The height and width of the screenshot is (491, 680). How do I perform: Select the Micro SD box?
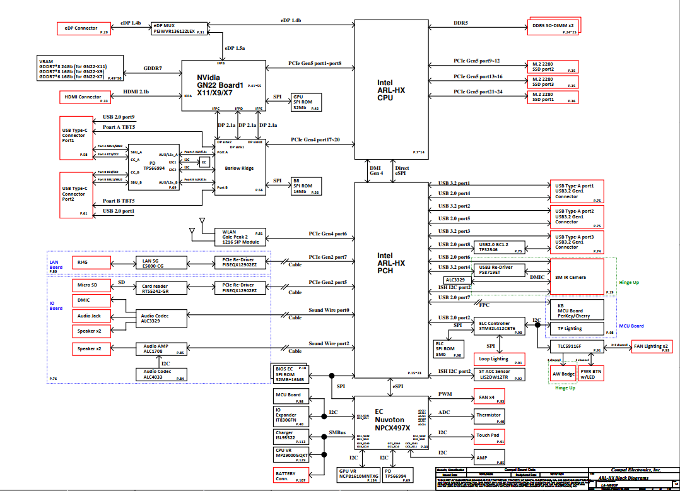(91, 285)
